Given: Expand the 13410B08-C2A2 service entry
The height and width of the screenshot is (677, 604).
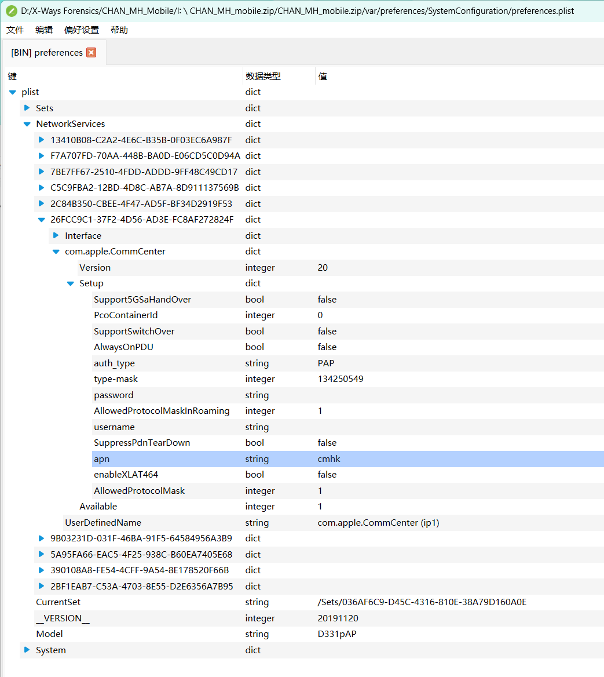Looking at the screenshot, I should [41, 140].
